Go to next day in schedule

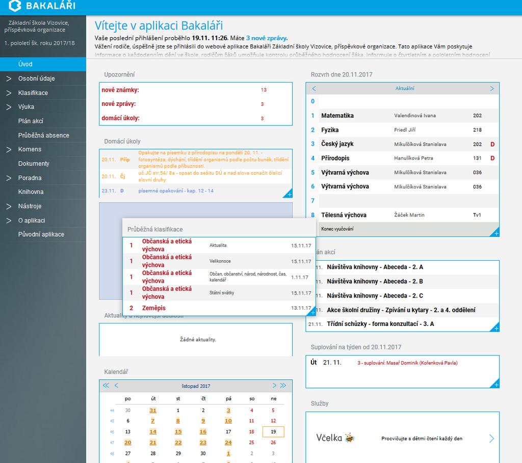[x=492, y=89]
